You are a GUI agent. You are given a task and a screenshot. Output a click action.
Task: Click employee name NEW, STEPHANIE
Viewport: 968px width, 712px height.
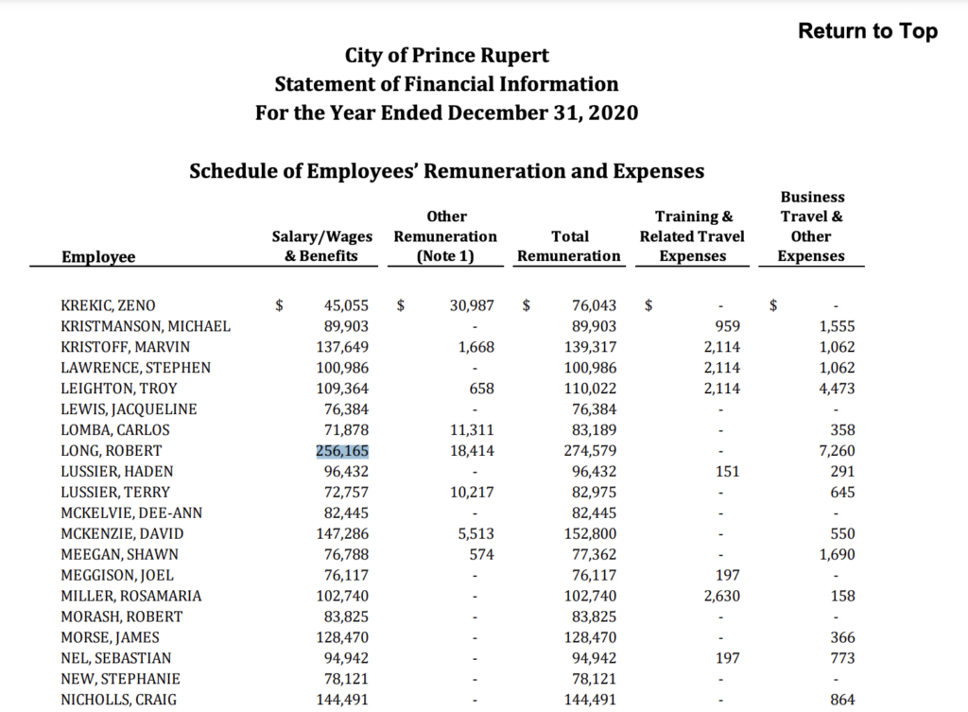pyautogui.click(x=120, y=679)
